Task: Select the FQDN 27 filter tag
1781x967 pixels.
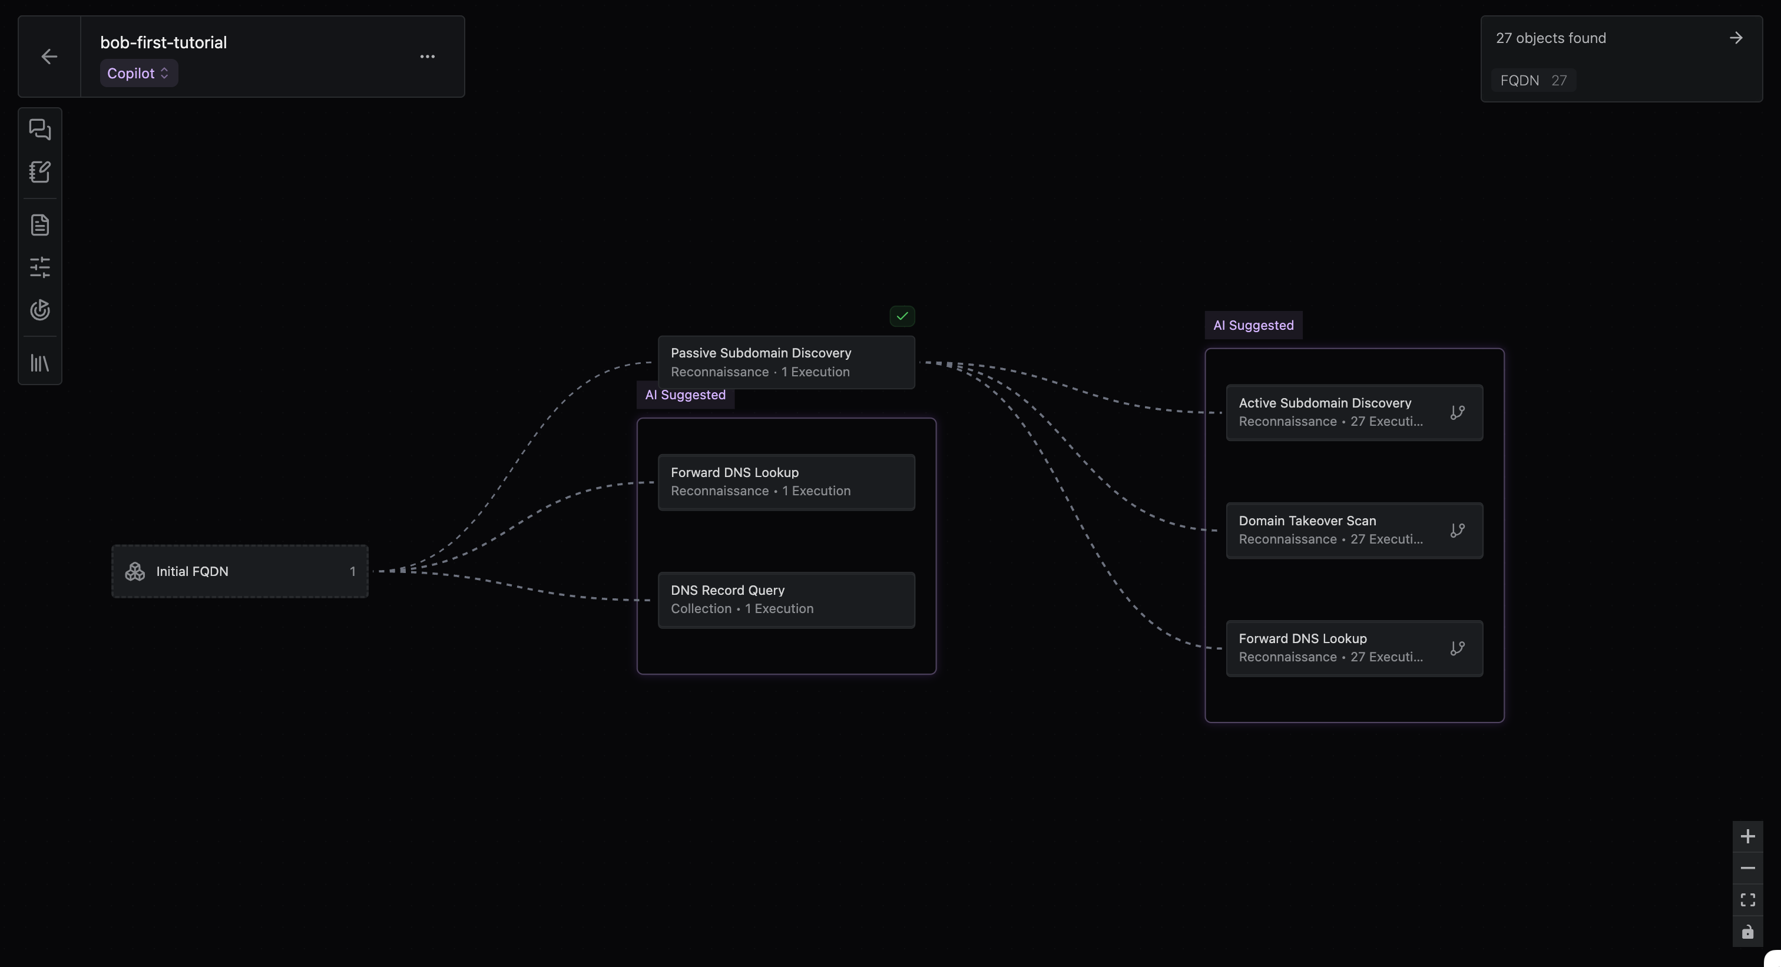Action: 1533,80
